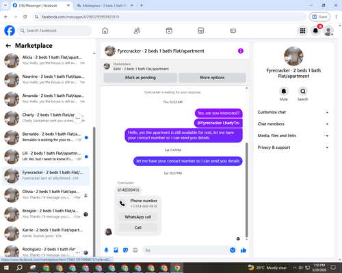
Task: Send a thumbs-up like
Action: 244,250
